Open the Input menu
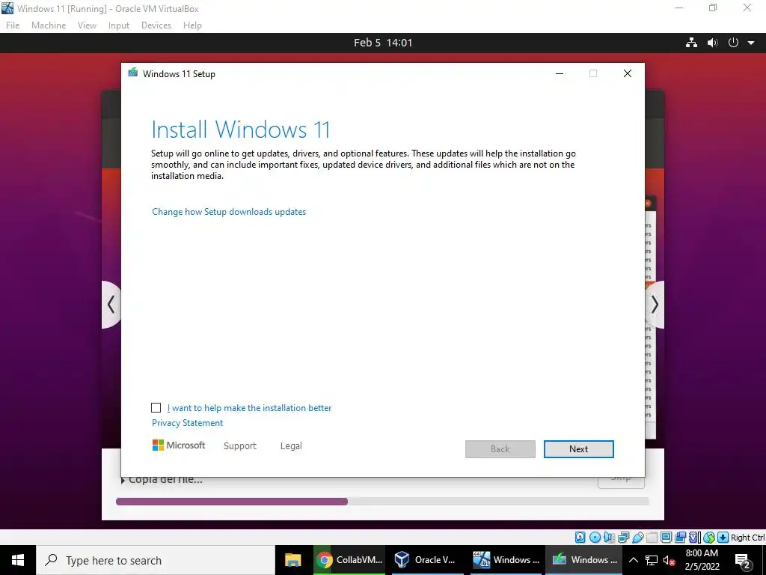This screenshot has height=575, width=766. pyautogui.click(x=119, y=25)
